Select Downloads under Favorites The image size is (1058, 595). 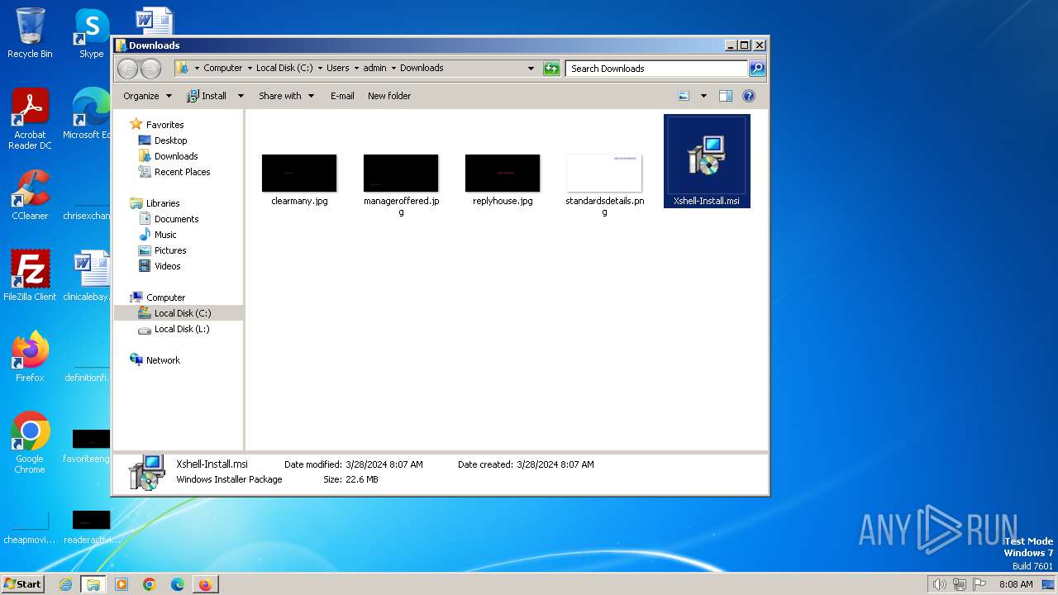click(176, 156)
